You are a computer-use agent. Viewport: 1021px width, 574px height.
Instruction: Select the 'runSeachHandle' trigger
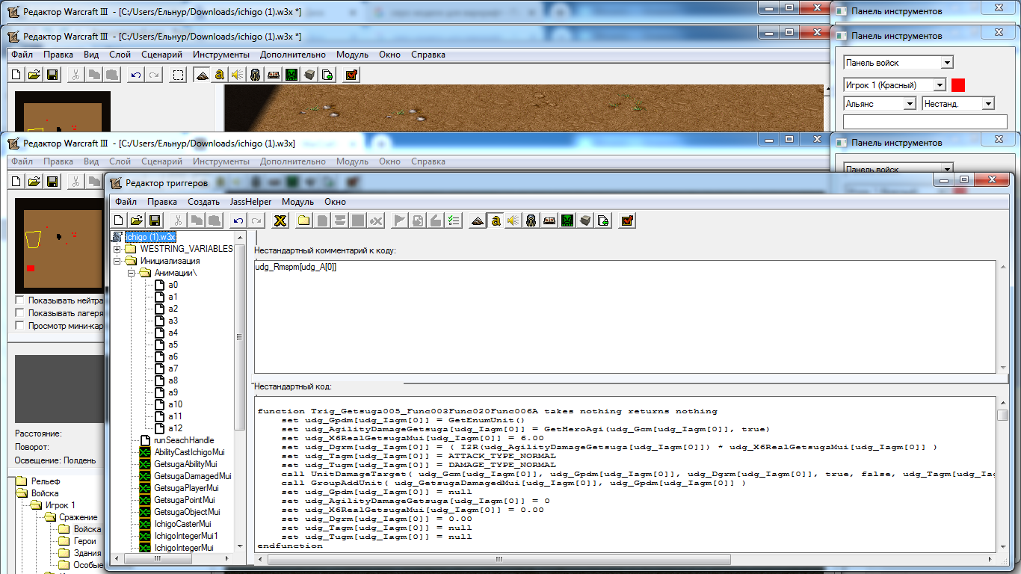pos(184,440)
